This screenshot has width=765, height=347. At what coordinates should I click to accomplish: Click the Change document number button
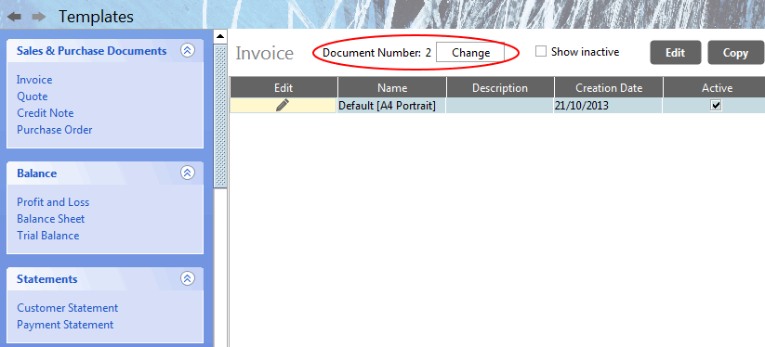click(x=470, y=53)
